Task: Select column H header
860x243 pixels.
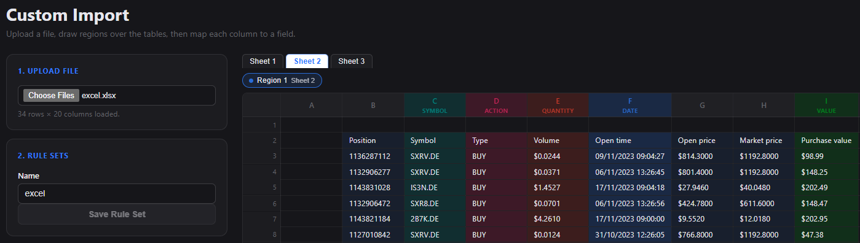Action: point(763,105)
